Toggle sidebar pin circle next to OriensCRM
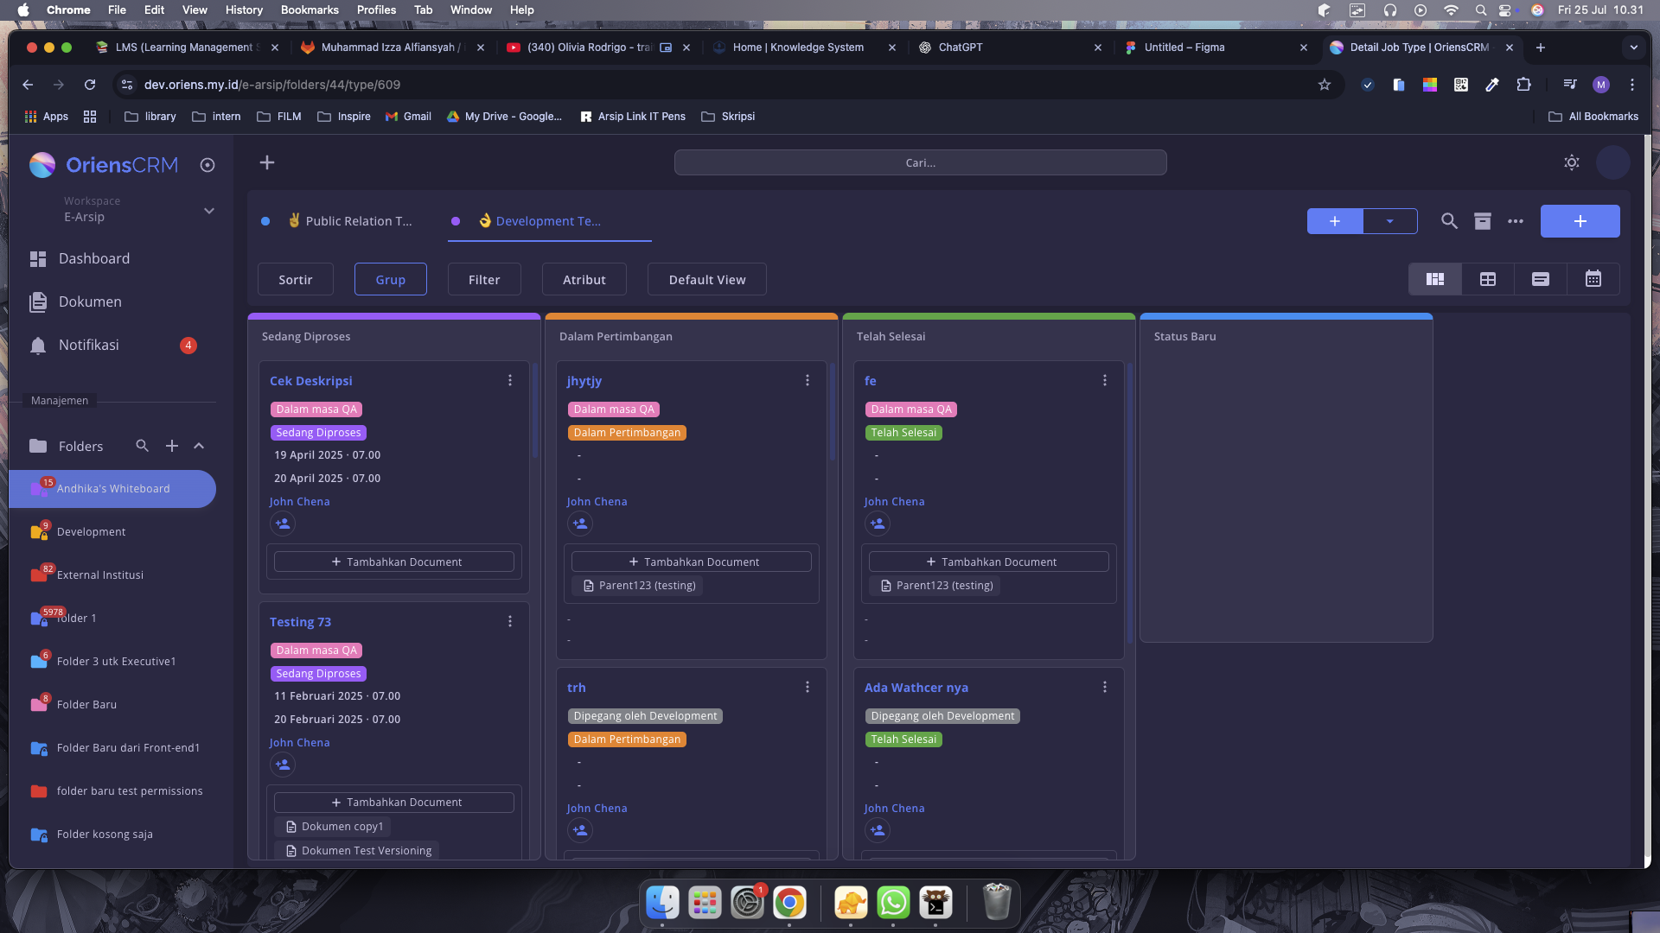The image size is (1660, 933). point(207,165)
